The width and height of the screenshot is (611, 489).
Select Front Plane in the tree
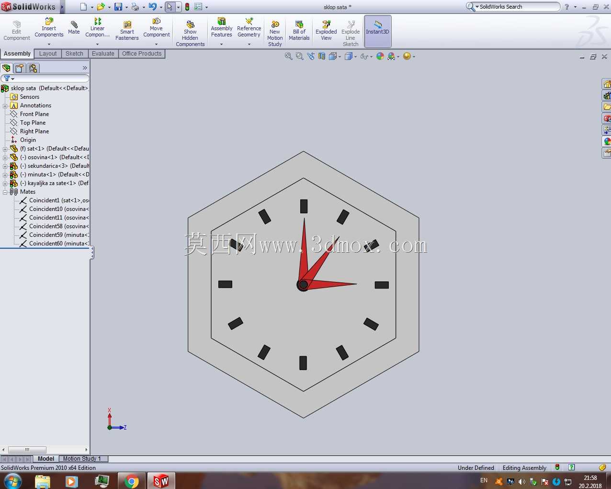(x=34, y=114)
